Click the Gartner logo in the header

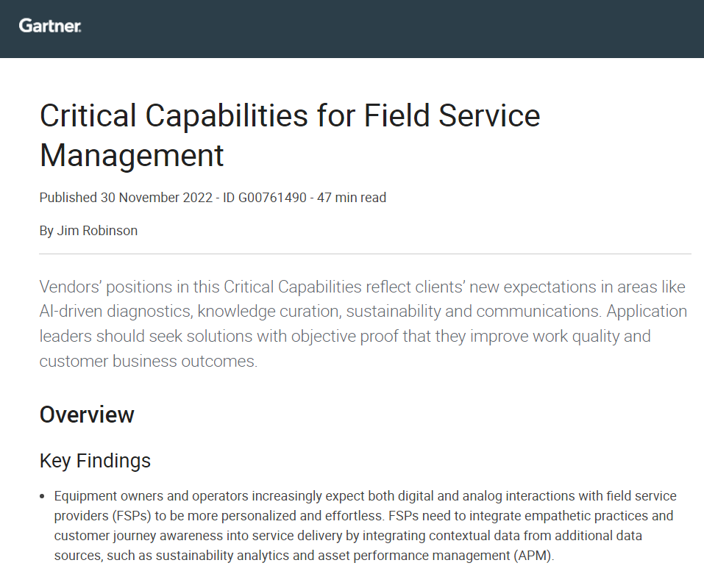(50, 26)
